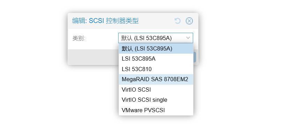This screenshot has height=131, width=288.
Task: Click the empty space right of LSI 53C810
Action: [173, 69]
